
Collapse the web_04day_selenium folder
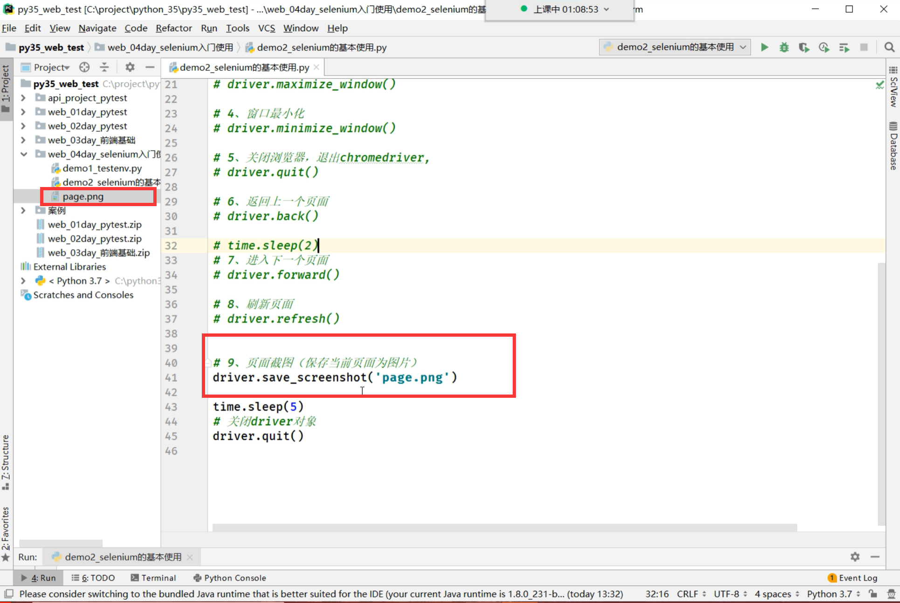click(x=23, y=154)
